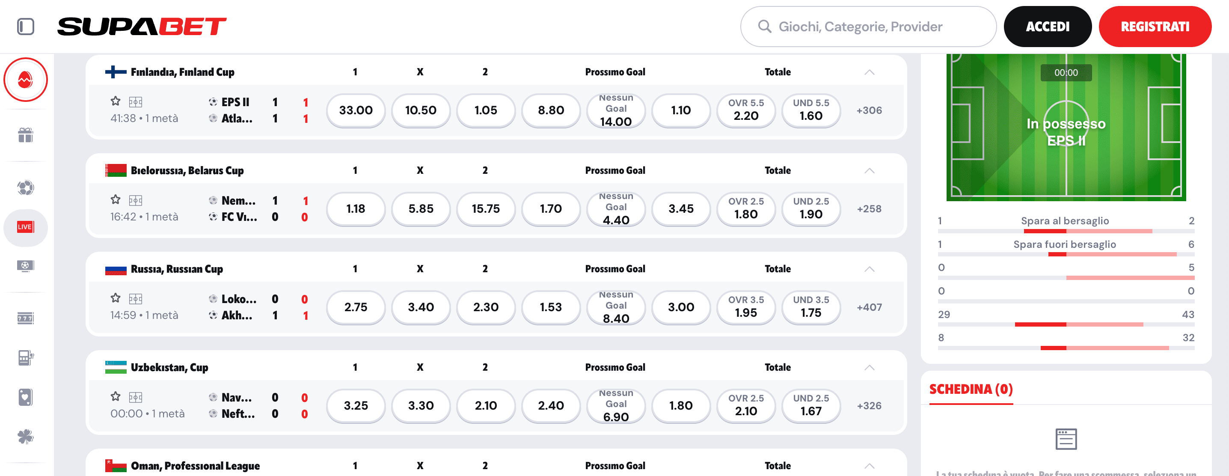Collapse the Finland Cup section

pyautogui.click(x=869, y=72)
